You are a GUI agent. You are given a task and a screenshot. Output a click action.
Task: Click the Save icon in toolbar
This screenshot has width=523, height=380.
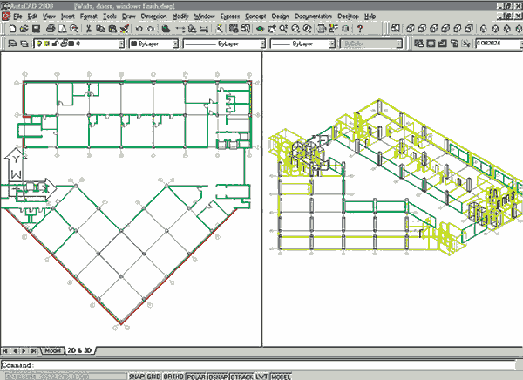35,29
